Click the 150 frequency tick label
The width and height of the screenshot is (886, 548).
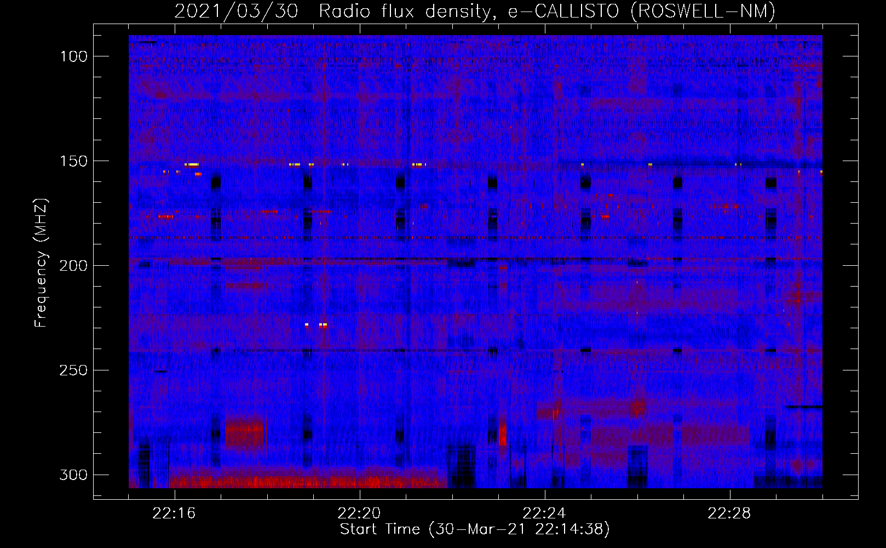(x=74, y=161)
